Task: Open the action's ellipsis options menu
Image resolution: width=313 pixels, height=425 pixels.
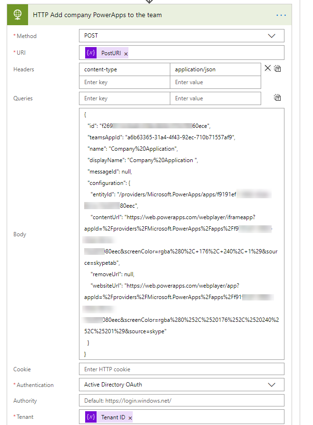Action: point(281,15)
